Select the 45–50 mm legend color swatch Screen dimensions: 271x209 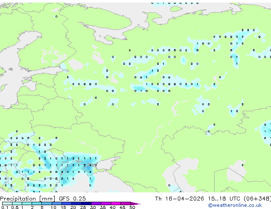[126, 203]
